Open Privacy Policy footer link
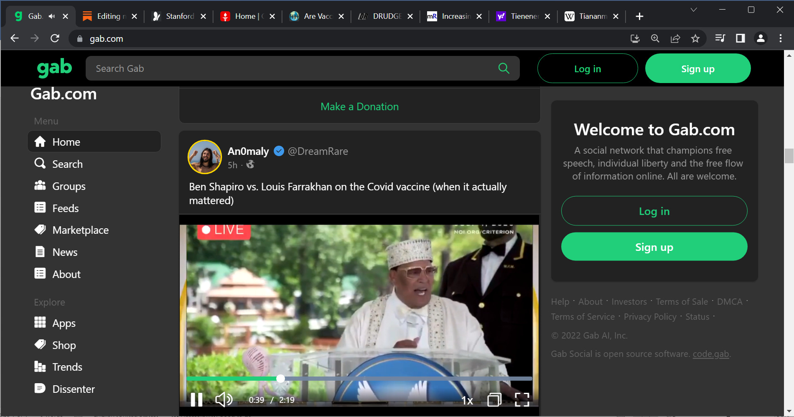This screenshot has width=794, height=417. click(650, 317)
